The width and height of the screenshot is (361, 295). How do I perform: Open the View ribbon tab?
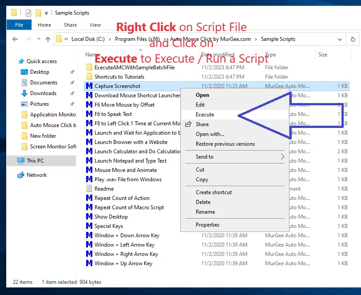pos(95,25)
